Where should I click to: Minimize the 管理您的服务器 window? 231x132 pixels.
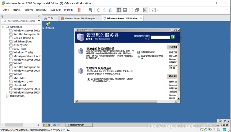pyautogui.click(x=173, y=31)
